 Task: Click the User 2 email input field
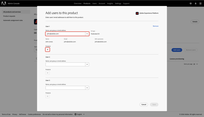pyautogui.click(x=65, y=64)
